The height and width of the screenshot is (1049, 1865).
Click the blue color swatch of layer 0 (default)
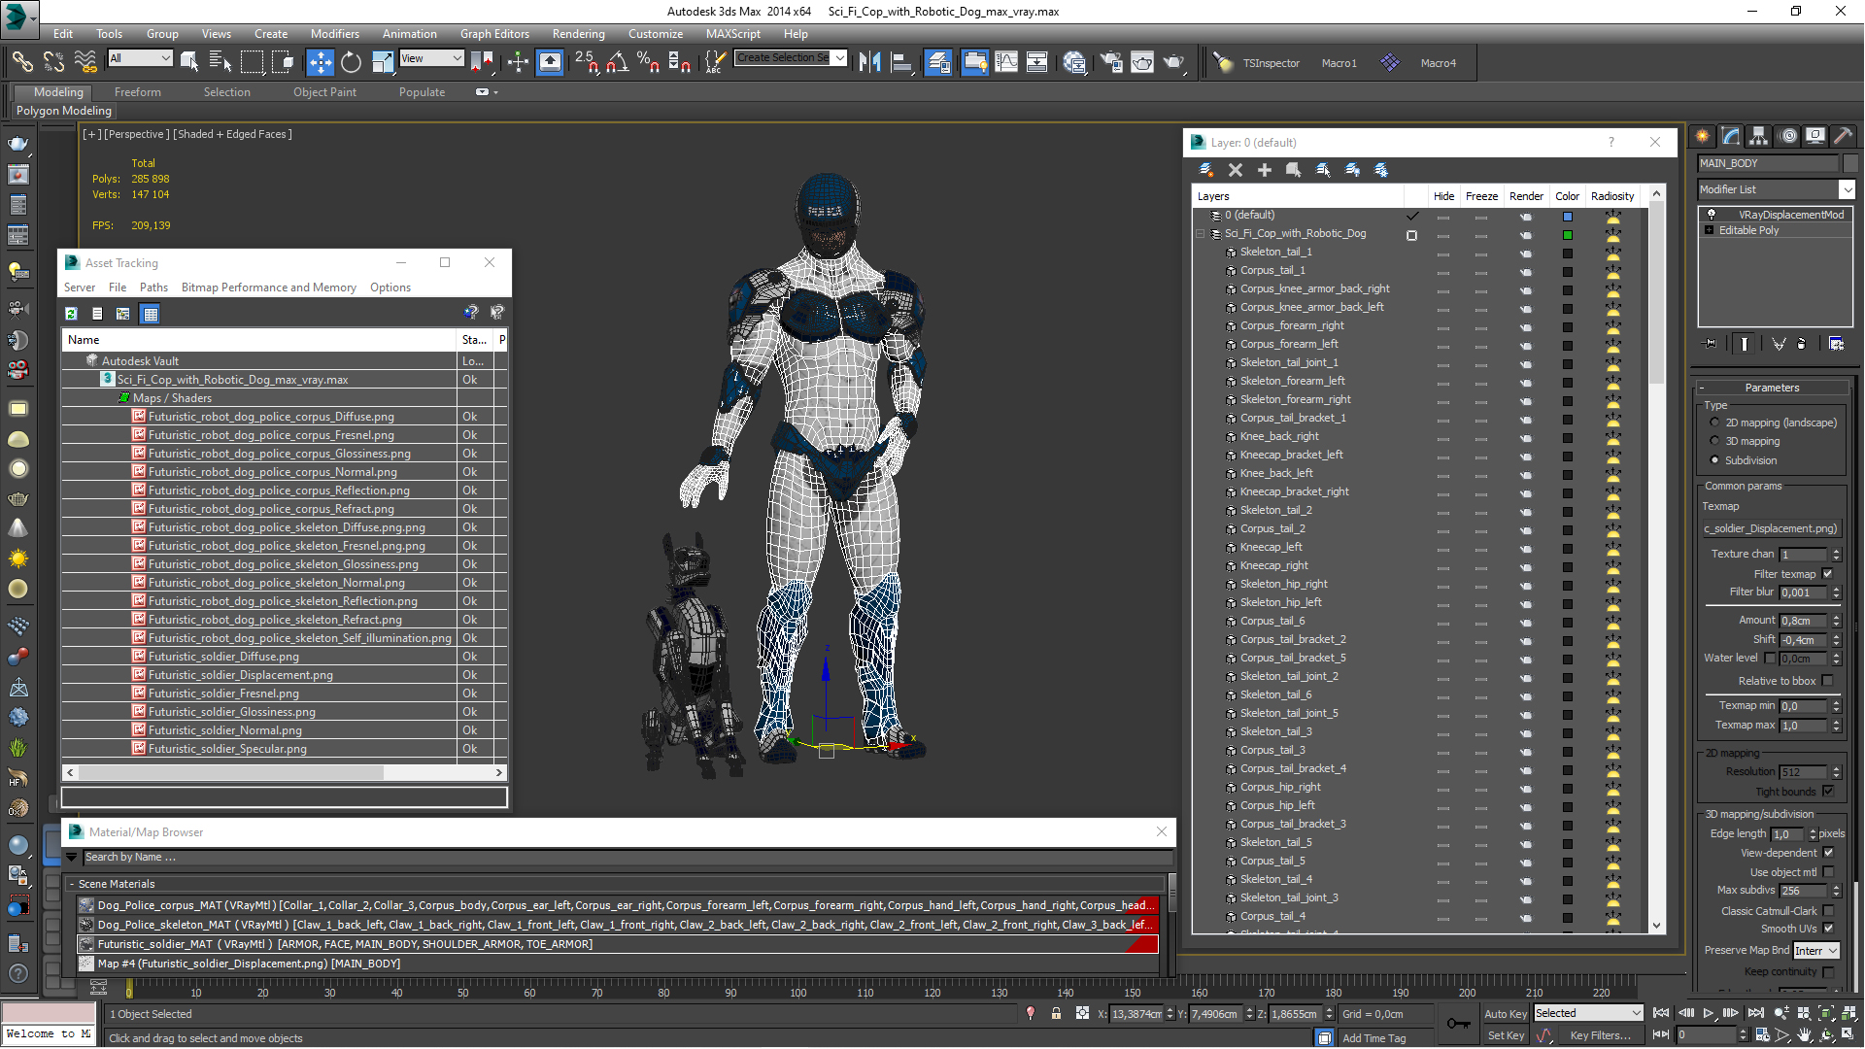click(x=1567, y=216)
